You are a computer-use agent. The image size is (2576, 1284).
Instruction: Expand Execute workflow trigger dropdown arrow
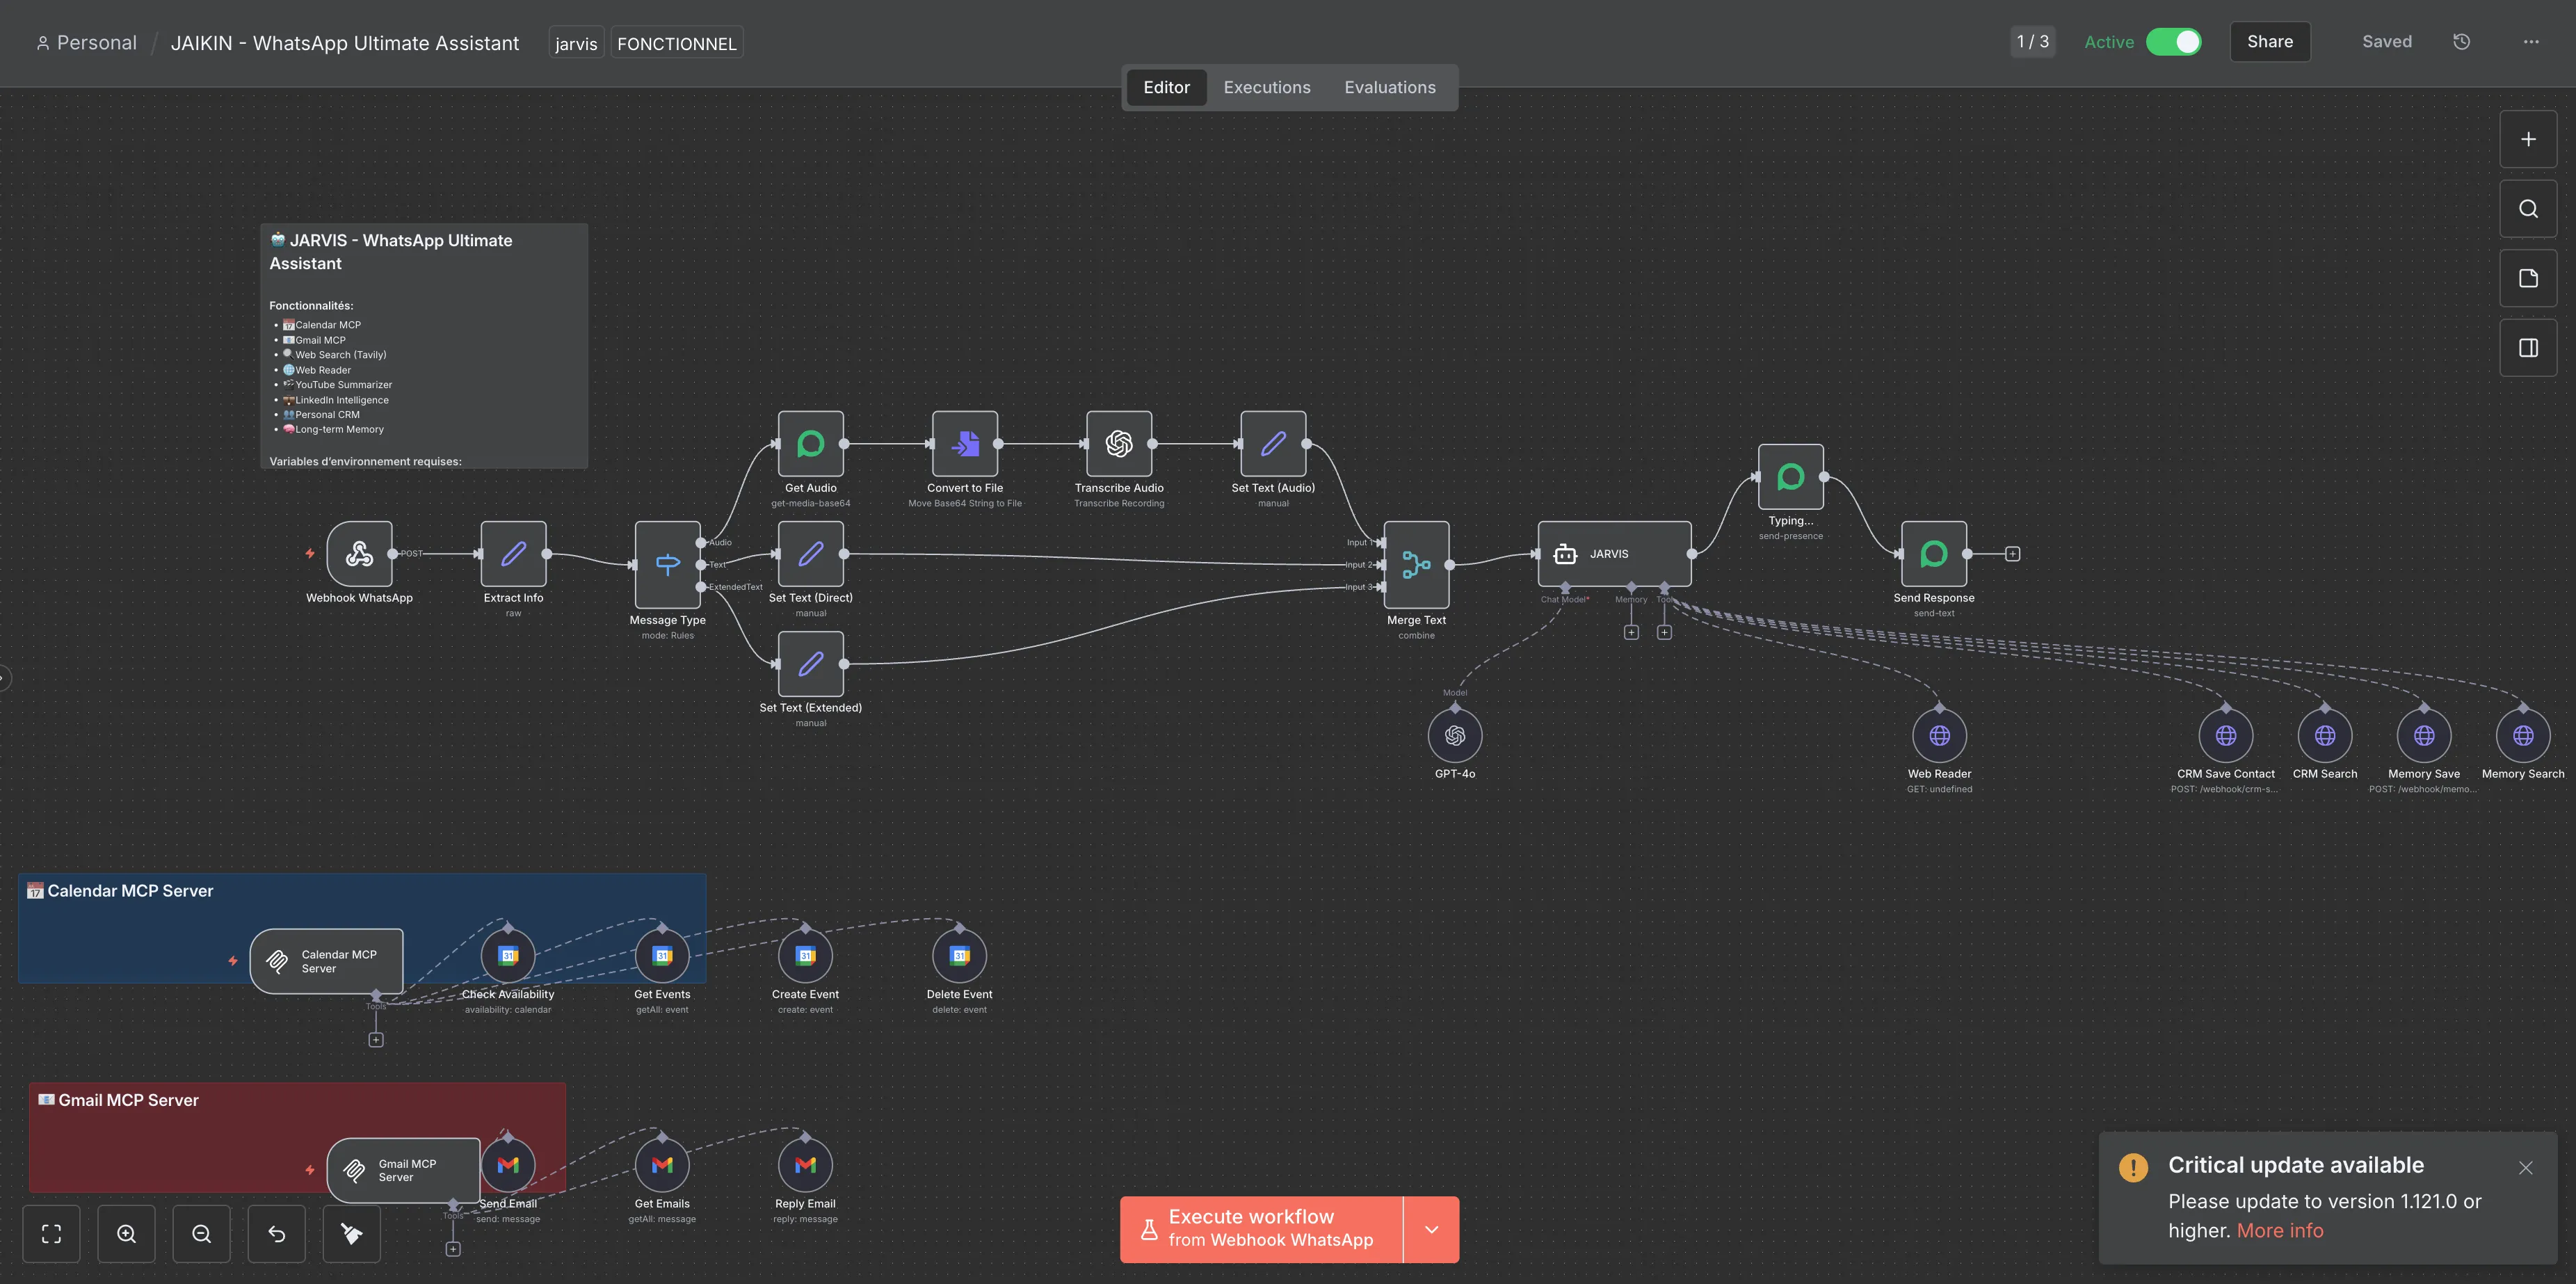click(x=1431, y=1229)
